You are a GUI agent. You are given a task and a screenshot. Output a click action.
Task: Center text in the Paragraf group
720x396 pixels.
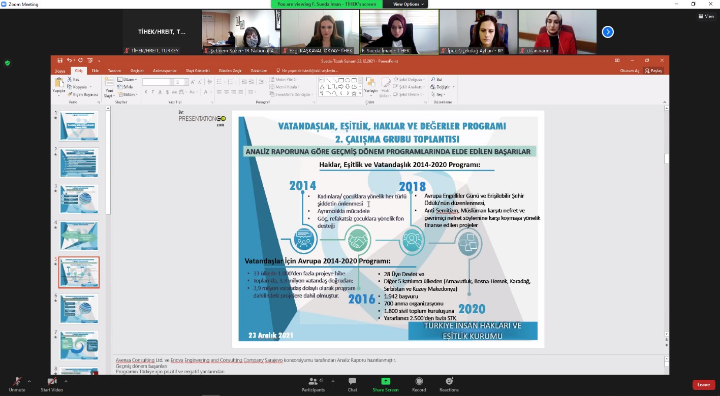[x=226, y=92]
